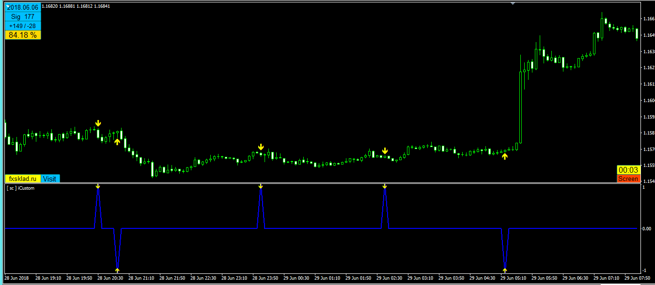Click the +149 / -28 win-loss label
655x285 pixels.
(23, 26)
